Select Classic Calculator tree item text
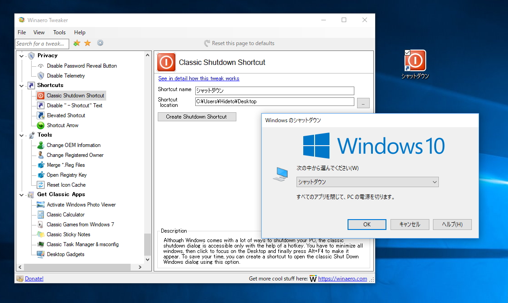 pyautogui.click(x=66, y=215)
